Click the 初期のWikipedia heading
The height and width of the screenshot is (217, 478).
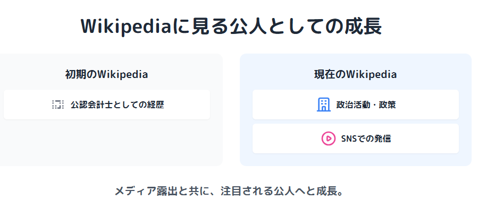click(x=106, y=74)
